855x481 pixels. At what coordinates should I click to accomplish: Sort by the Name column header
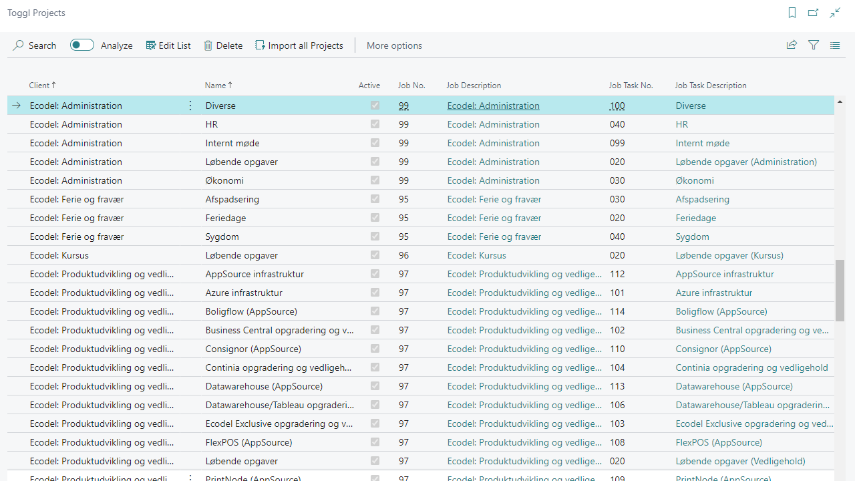[218, 86]
